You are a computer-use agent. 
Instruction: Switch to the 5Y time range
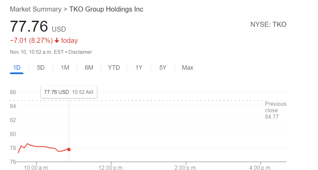(163, 68)
